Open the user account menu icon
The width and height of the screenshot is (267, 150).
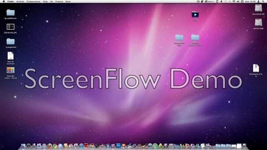(x=259, y=1)
